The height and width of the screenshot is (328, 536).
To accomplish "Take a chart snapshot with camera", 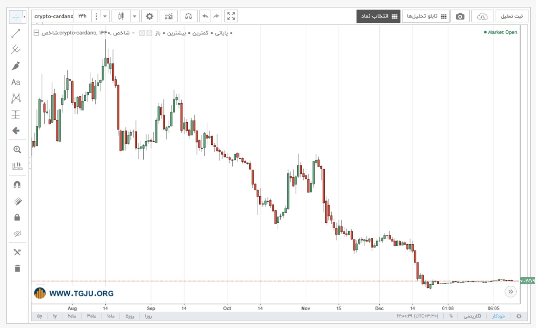I will click(x=460, y=16).
